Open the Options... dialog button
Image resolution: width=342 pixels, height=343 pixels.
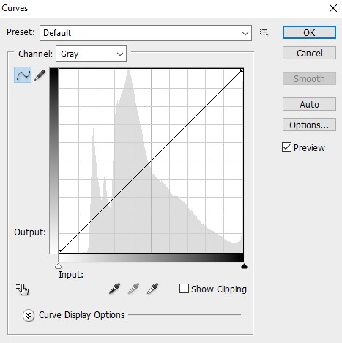click(x=309, y=125)
